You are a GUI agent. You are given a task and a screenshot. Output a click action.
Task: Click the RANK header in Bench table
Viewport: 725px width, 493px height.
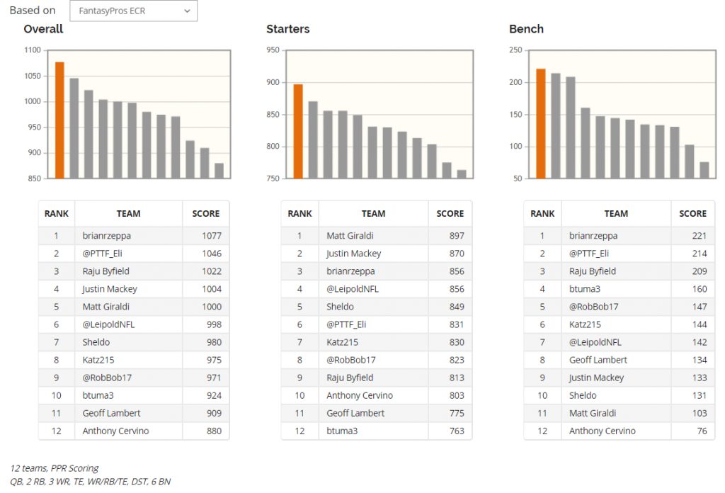pyautogui.click(x=542, y=213)
